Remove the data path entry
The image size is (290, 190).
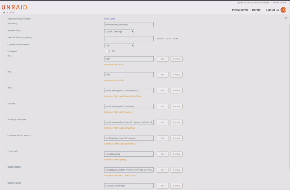(x=176, y=91)
